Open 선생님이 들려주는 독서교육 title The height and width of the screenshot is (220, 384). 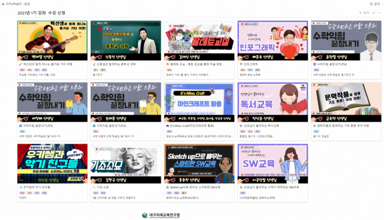coord(262,126)
